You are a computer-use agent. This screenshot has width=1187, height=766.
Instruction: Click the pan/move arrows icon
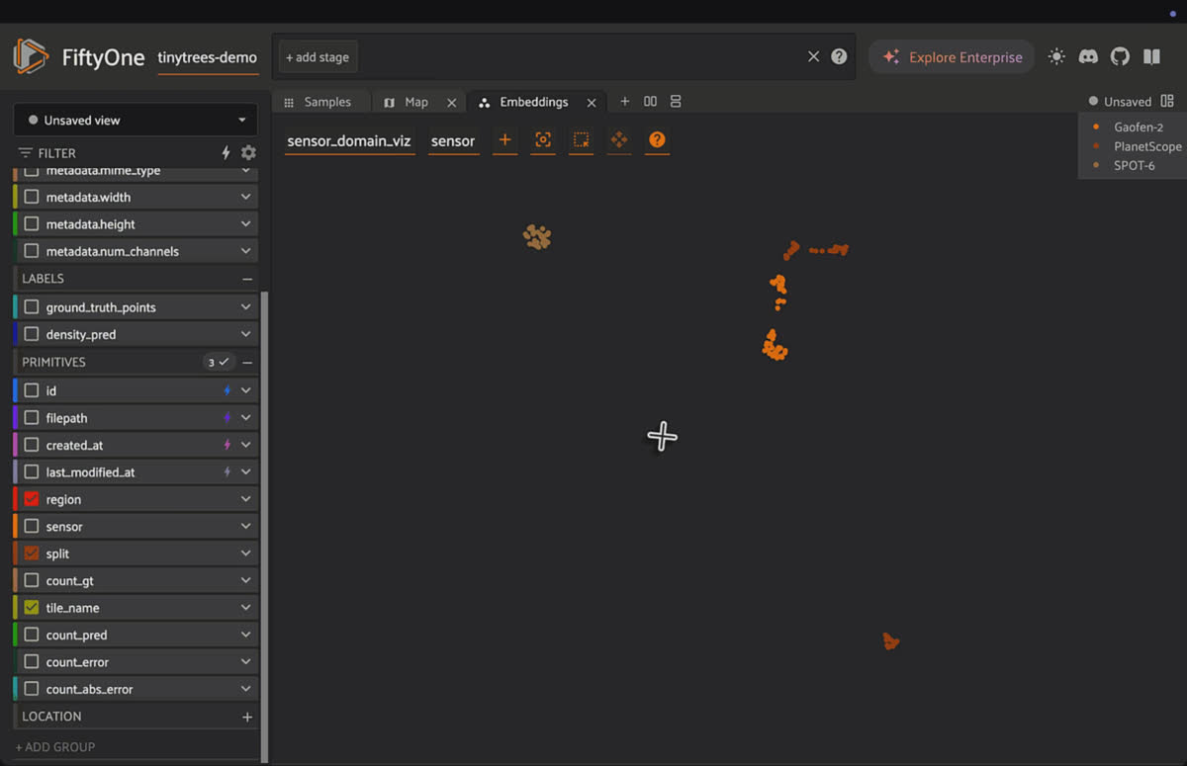(x=619, y=140)
